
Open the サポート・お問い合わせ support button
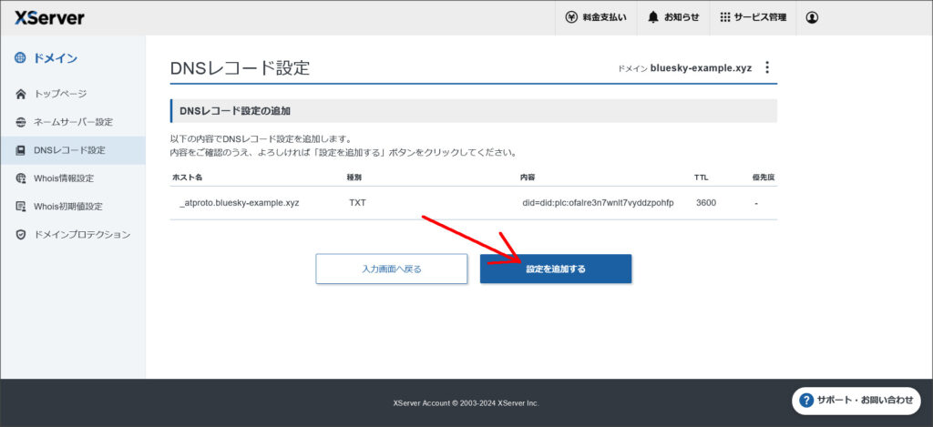856,401
